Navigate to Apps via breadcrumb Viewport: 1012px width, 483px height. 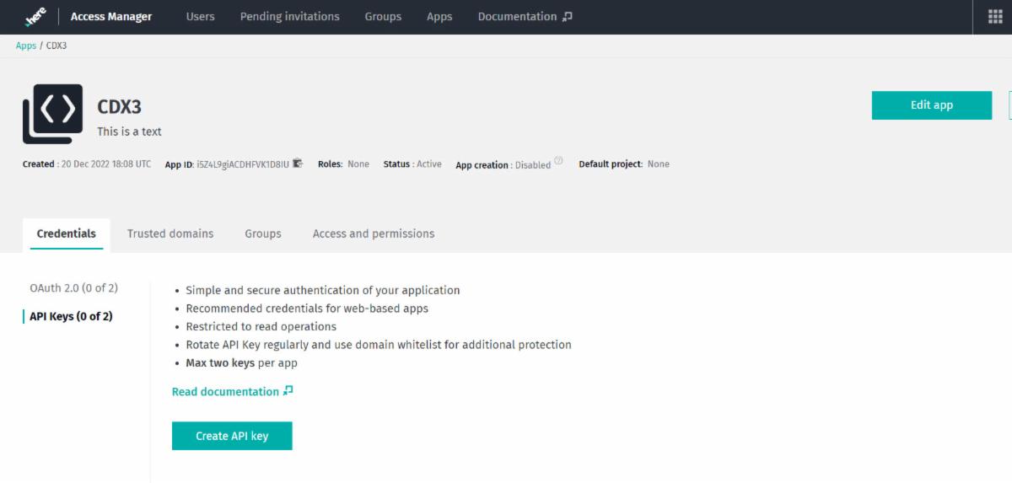[x=26, y=46]
